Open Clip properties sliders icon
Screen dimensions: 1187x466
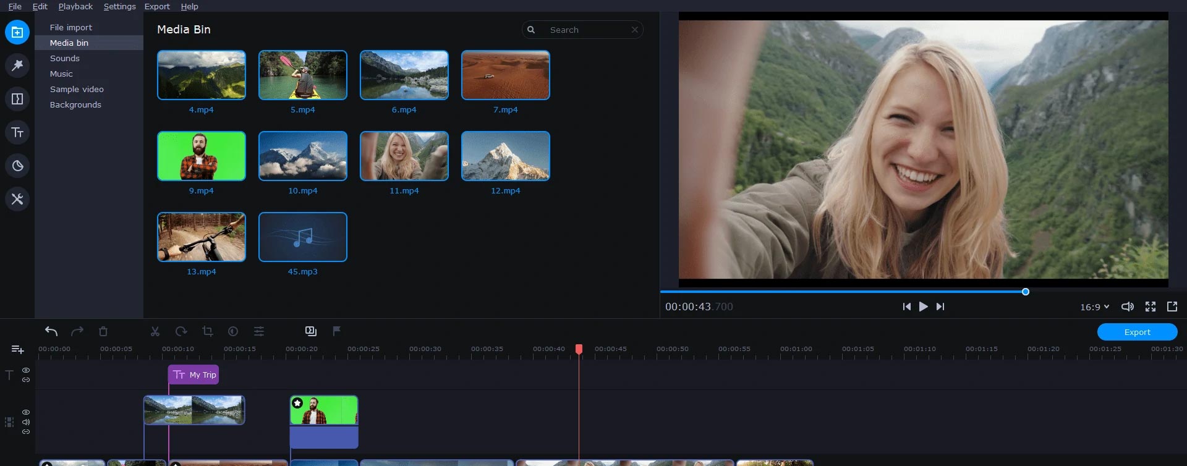click(x=259, y=331)
